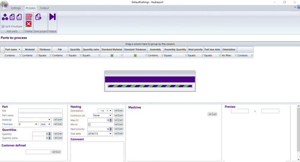Image resolution: width=300 pixels, height=162 pixels.
Task: Toggle the Standard Material filter checkbox
Action: (112, 55)
